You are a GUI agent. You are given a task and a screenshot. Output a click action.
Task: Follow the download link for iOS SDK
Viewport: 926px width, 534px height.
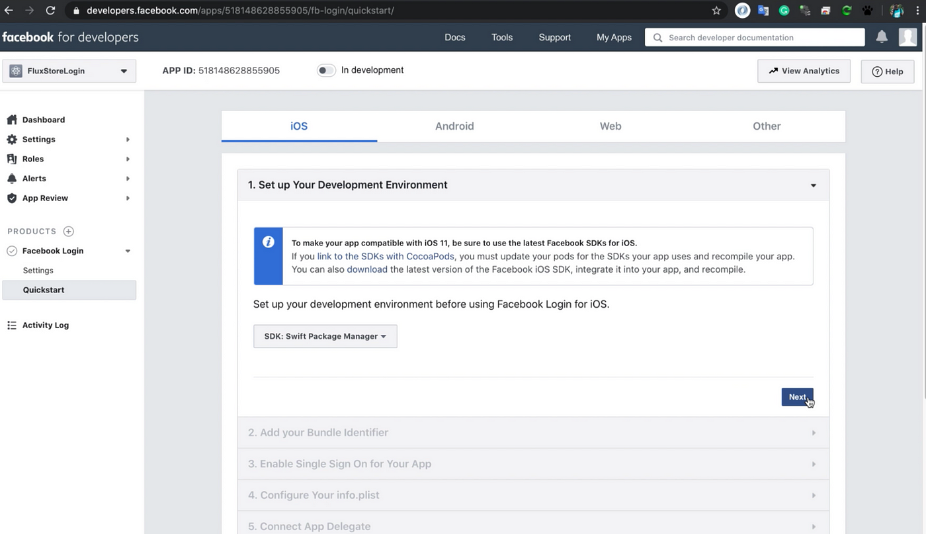click(x=367, y=269)
